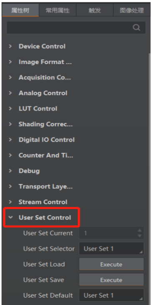The image size is (152, 305).
Task: Click the User Set Current stepper arrows
Action: pos(140,233)
